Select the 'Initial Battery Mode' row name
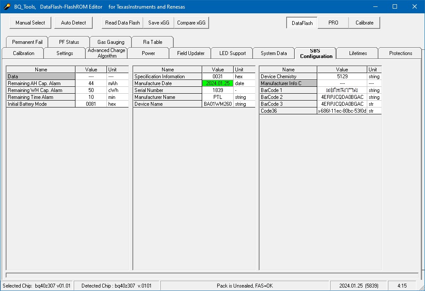This screenshot has width=425, height=291. click(x=41, y=104)
